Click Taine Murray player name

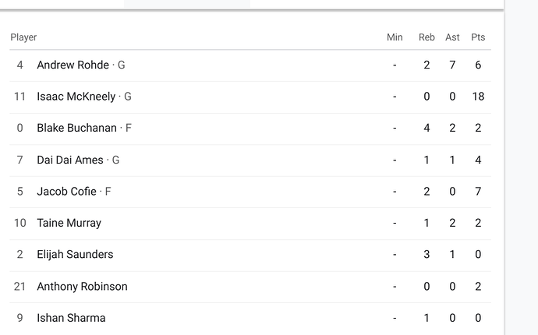click(x=69, y=223)
